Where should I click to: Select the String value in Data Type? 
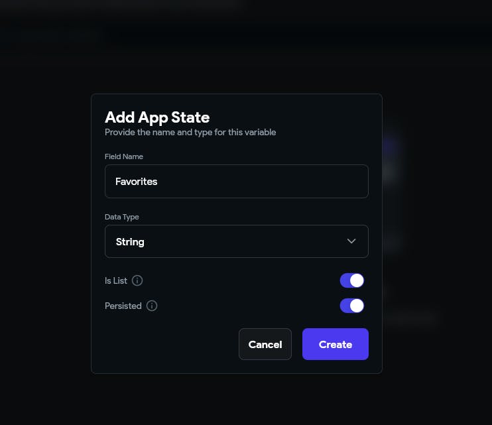coord(130,242)
